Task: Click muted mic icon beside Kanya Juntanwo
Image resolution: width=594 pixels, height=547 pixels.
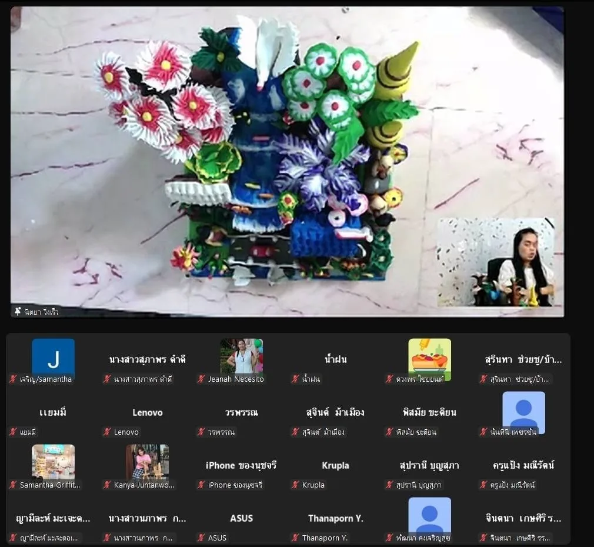Action: [107, 485]
